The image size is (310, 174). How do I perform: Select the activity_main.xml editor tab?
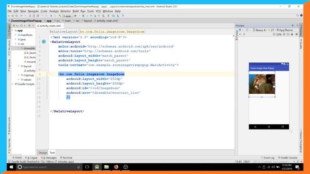click(x=50, y=26)
